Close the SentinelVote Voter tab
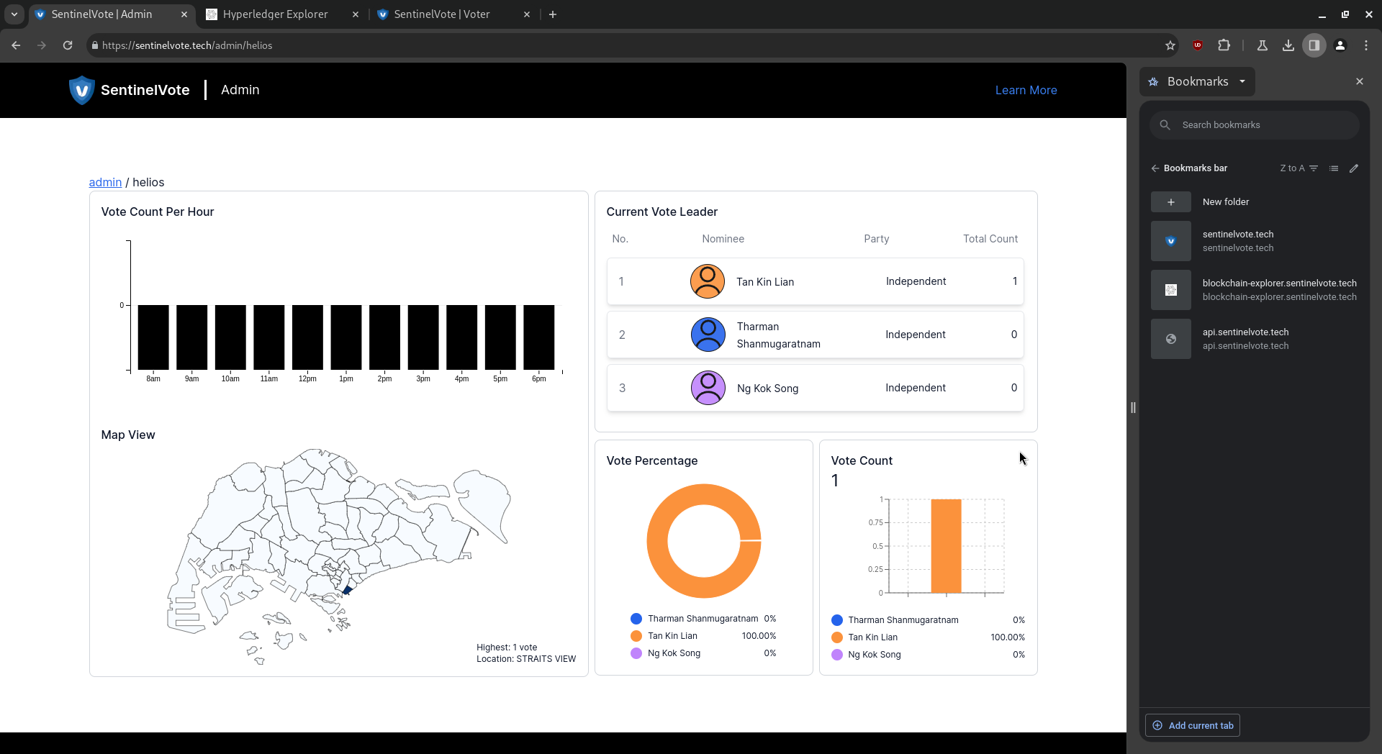Image resolution: width=1382 pixels, height=754 pixels. click(527, 14)
